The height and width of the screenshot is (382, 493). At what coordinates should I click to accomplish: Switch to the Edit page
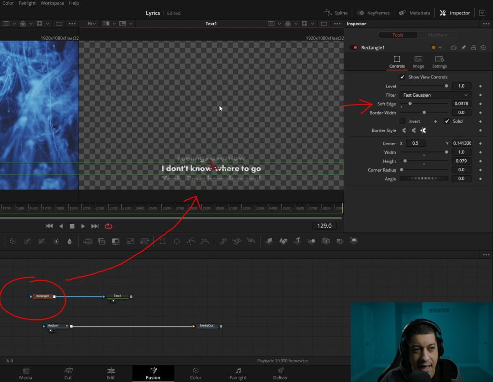111,373
